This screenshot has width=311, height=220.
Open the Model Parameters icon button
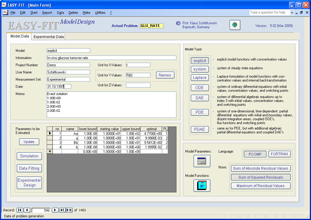[x=202, y=161]
